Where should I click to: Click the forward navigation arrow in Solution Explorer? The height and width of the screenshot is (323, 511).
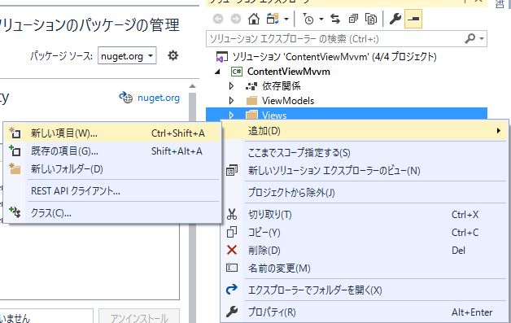click(x=236, y=19)
